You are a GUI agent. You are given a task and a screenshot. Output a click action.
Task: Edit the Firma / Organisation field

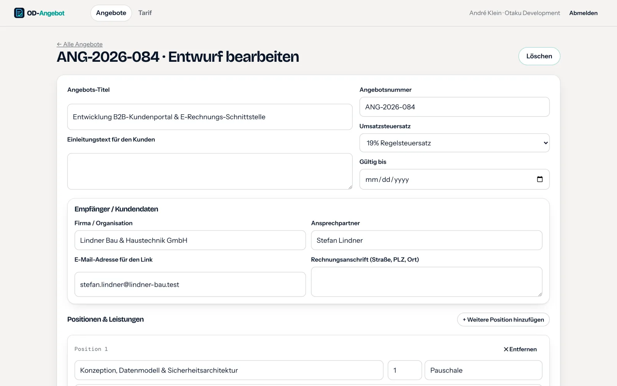(190, 240)
